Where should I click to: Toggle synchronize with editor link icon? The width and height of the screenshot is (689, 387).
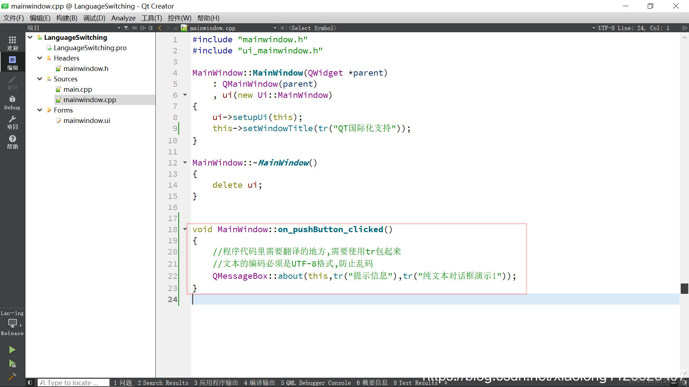click(135, 28)
